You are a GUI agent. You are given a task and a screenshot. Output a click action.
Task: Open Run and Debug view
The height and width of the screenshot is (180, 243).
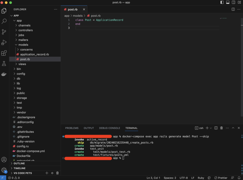[4, 42]
